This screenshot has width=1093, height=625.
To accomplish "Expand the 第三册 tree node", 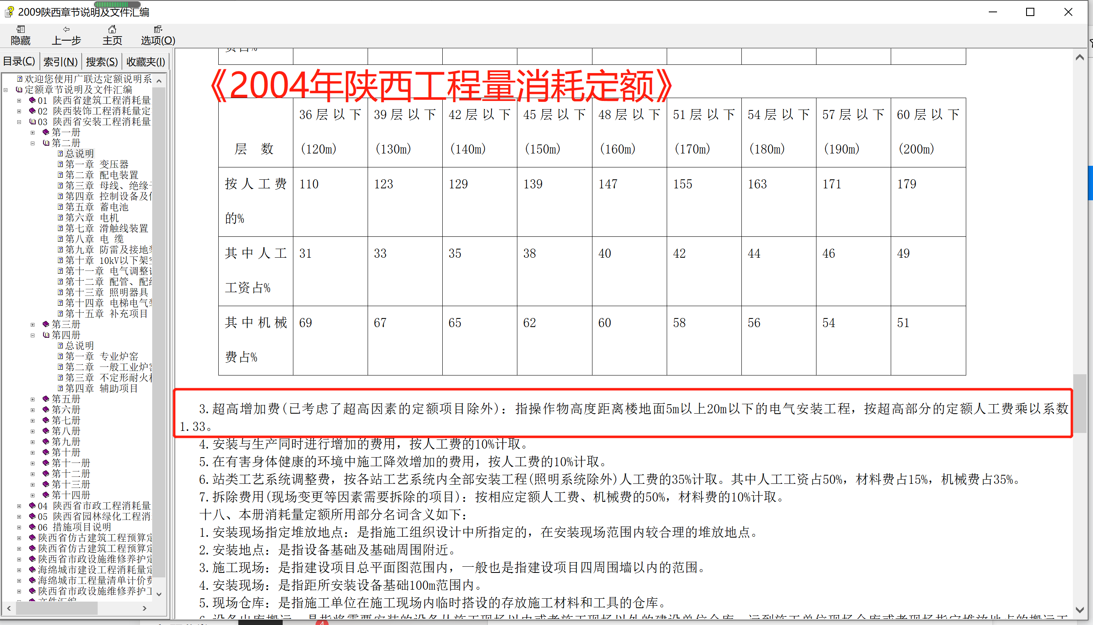I will pyautogui.click(x=32, y=325).
